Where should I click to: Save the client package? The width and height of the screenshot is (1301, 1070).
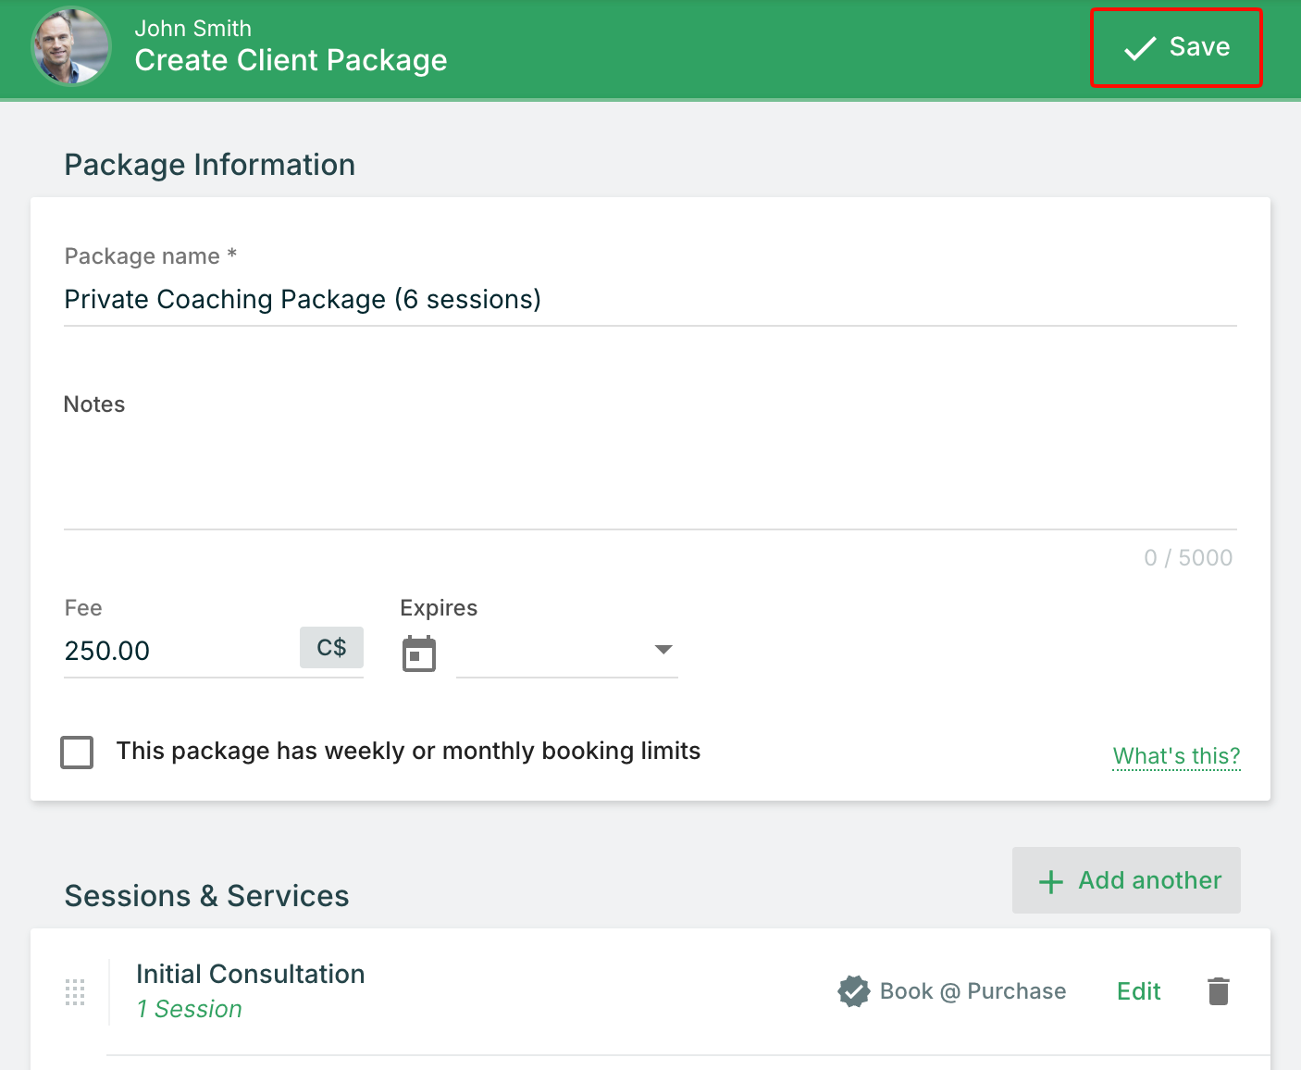point(1175,48)
